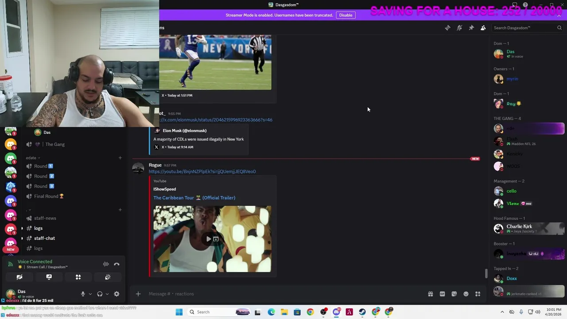
Task: Disconnect from the voice call
Action: 117,264
